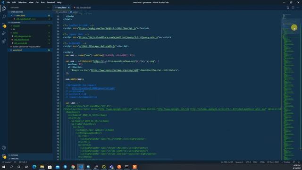This screenshot has width=302, height=170.
Task: Open notifications bell in status bar
Action: (x=299, y=162)
